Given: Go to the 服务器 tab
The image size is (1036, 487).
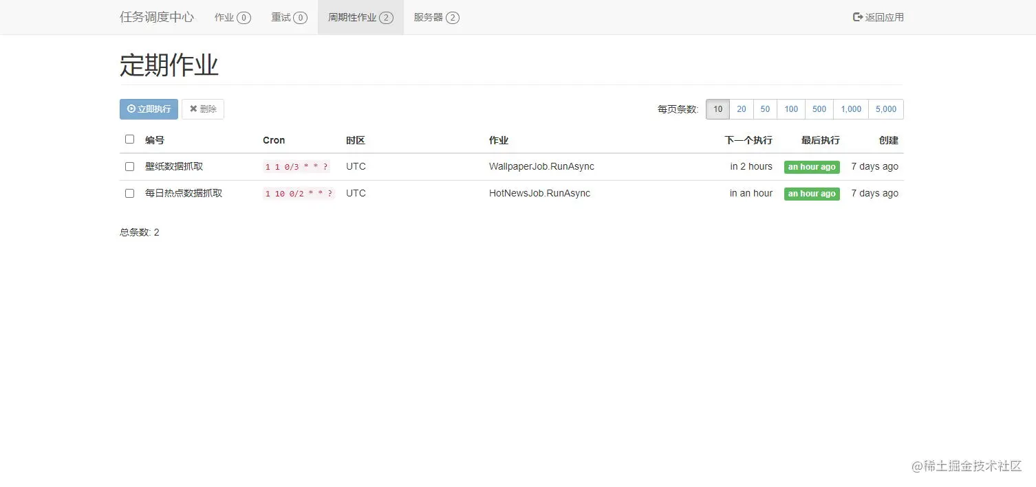Looking at the screenshot, I should (x=436, y=17).
